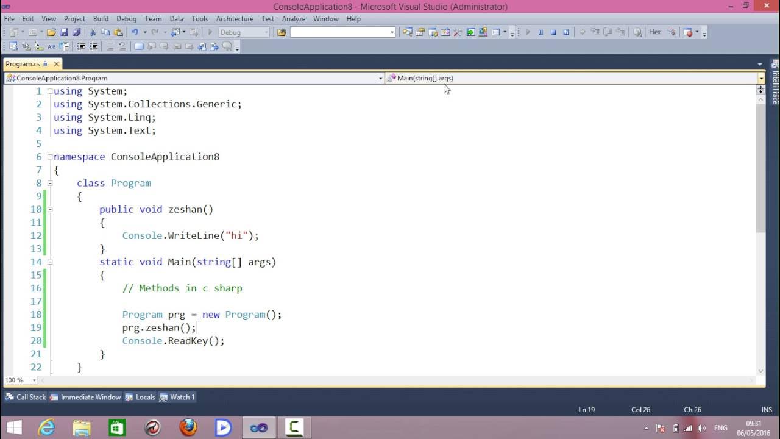This screenshot has height=439, width=780.
Task: Click the Start Debugging green arrow next to Debug
Action: pos(210,32)
